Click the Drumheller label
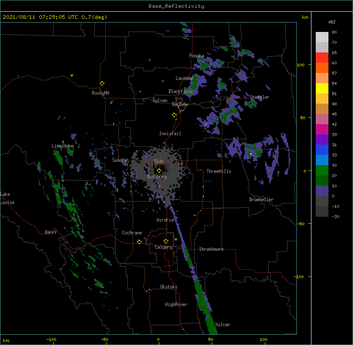 (x=261, y=200)
